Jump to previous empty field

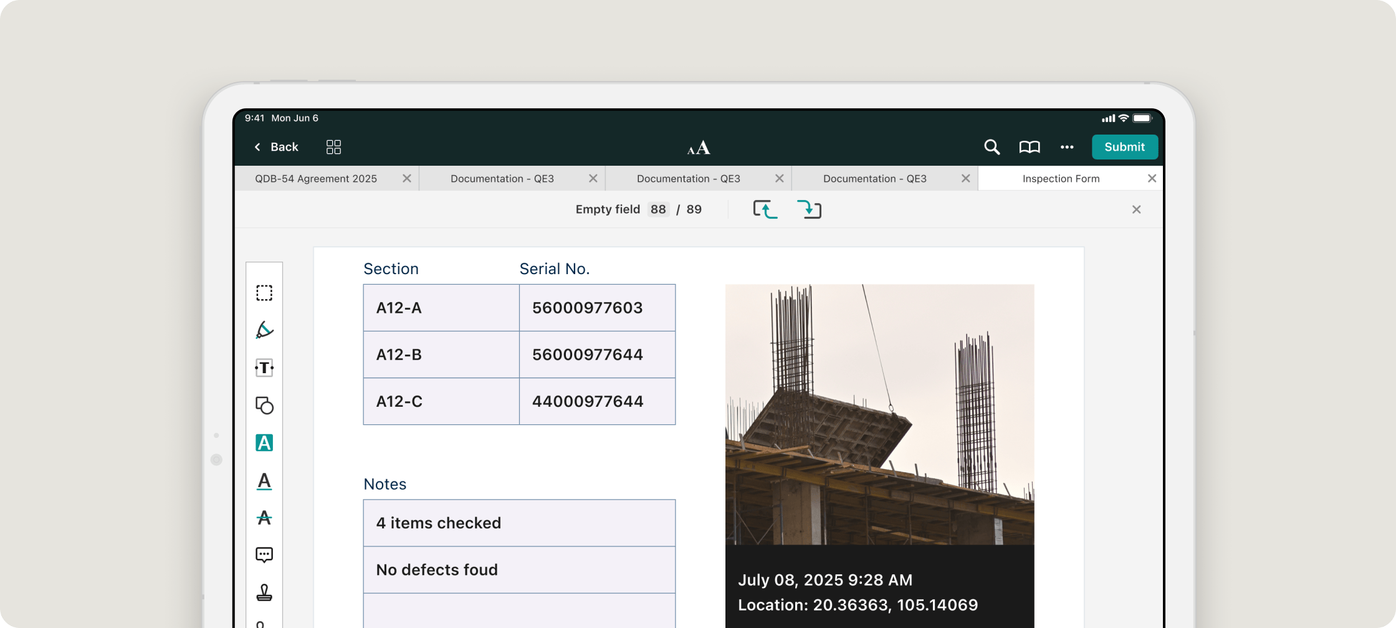tap(765, 209)
